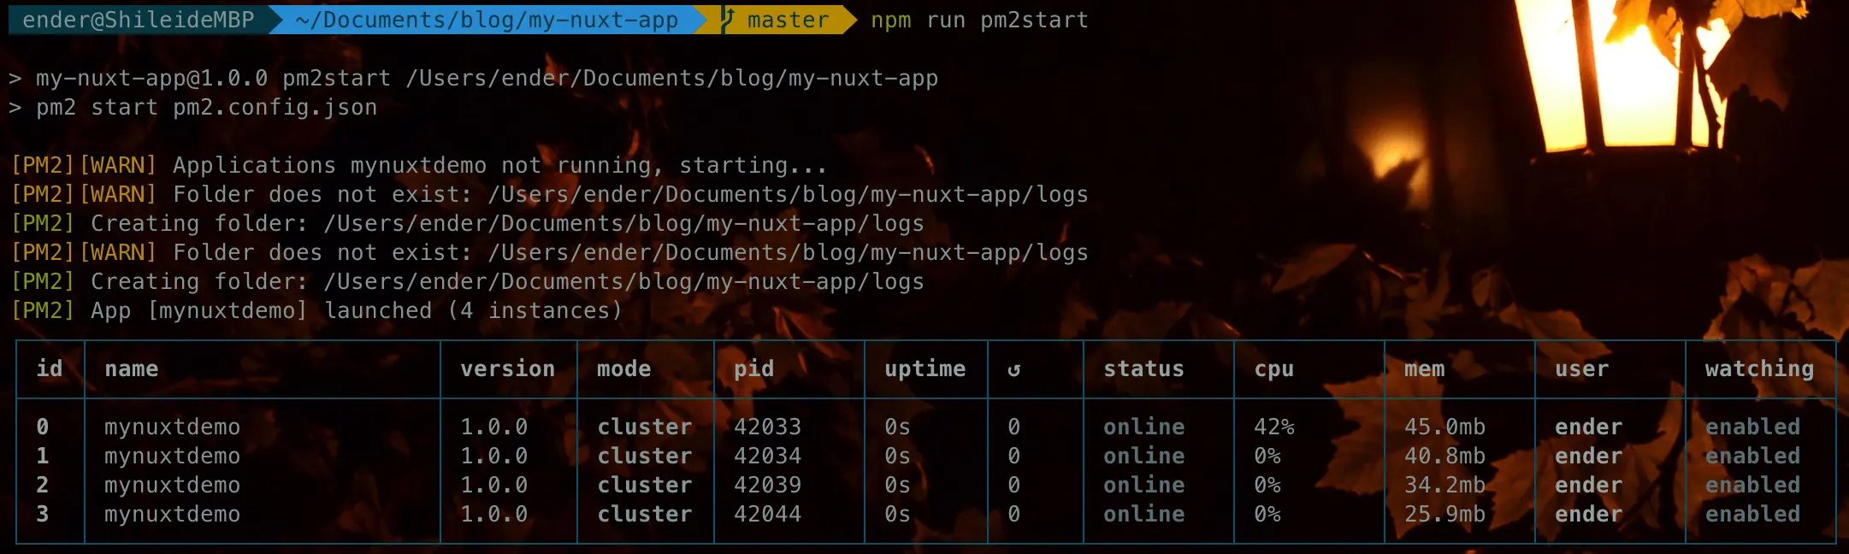This screenshot has width=1849, height=554.
Task: Click the id 2 cell
Action: coord(43,485)
